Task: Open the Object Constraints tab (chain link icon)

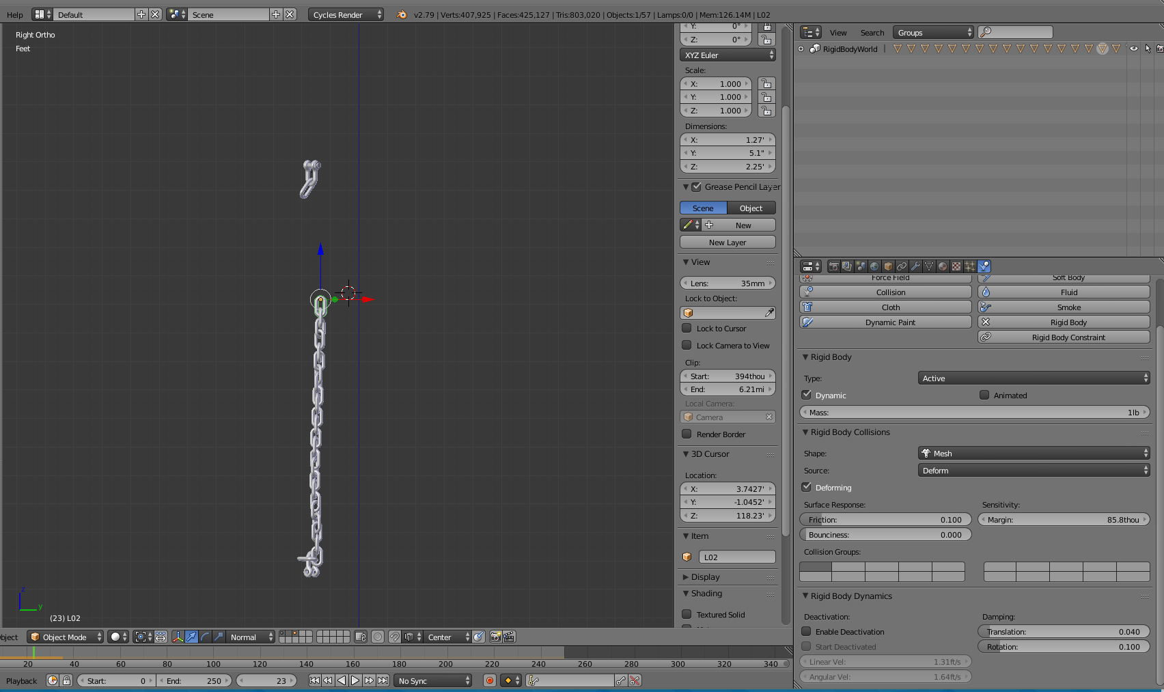Action: pyautogui.click(x=902, y=266)
